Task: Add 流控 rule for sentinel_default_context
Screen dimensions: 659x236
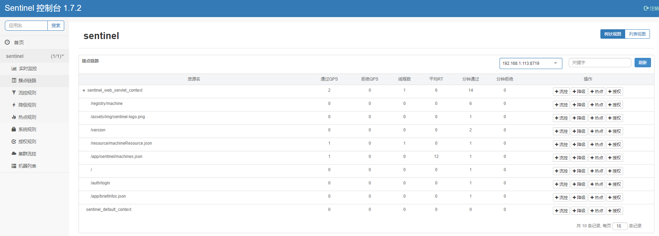Action: [561, 211]
